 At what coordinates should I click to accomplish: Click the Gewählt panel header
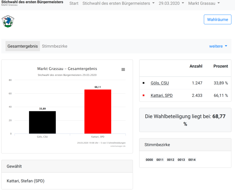(x=67, y=166)
